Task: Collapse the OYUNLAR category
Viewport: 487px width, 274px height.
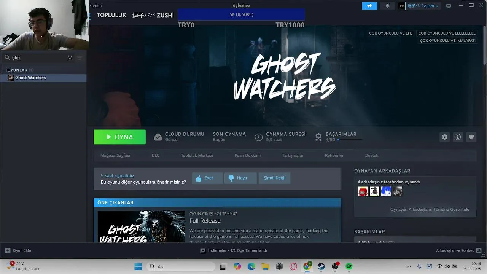Action: pyautogui.click(x=4, y=70)
